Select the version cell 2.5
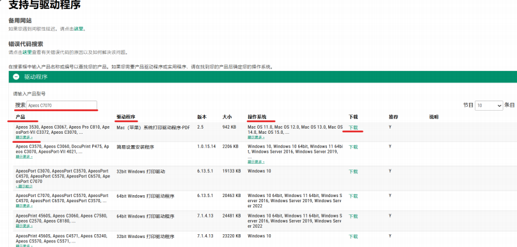 [200, 127]
